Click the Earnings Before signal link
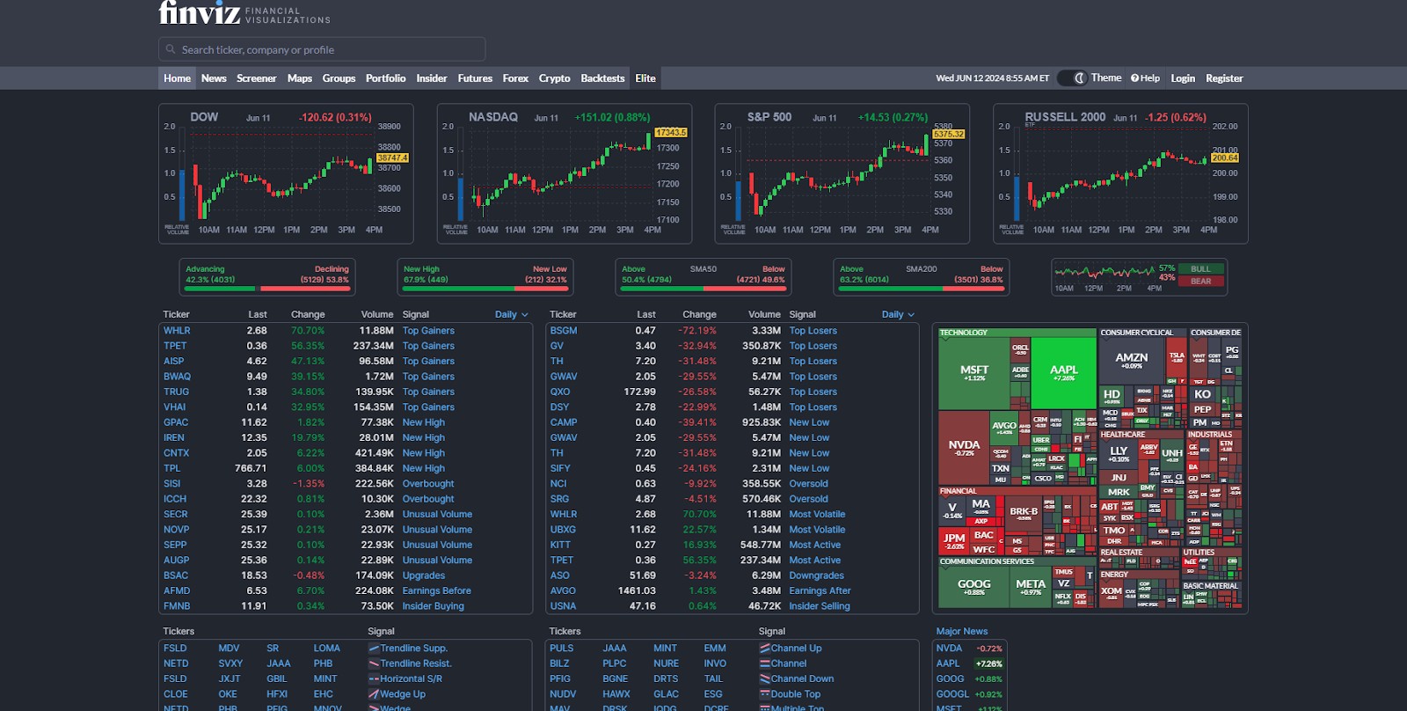 click(x=436, y=591)
